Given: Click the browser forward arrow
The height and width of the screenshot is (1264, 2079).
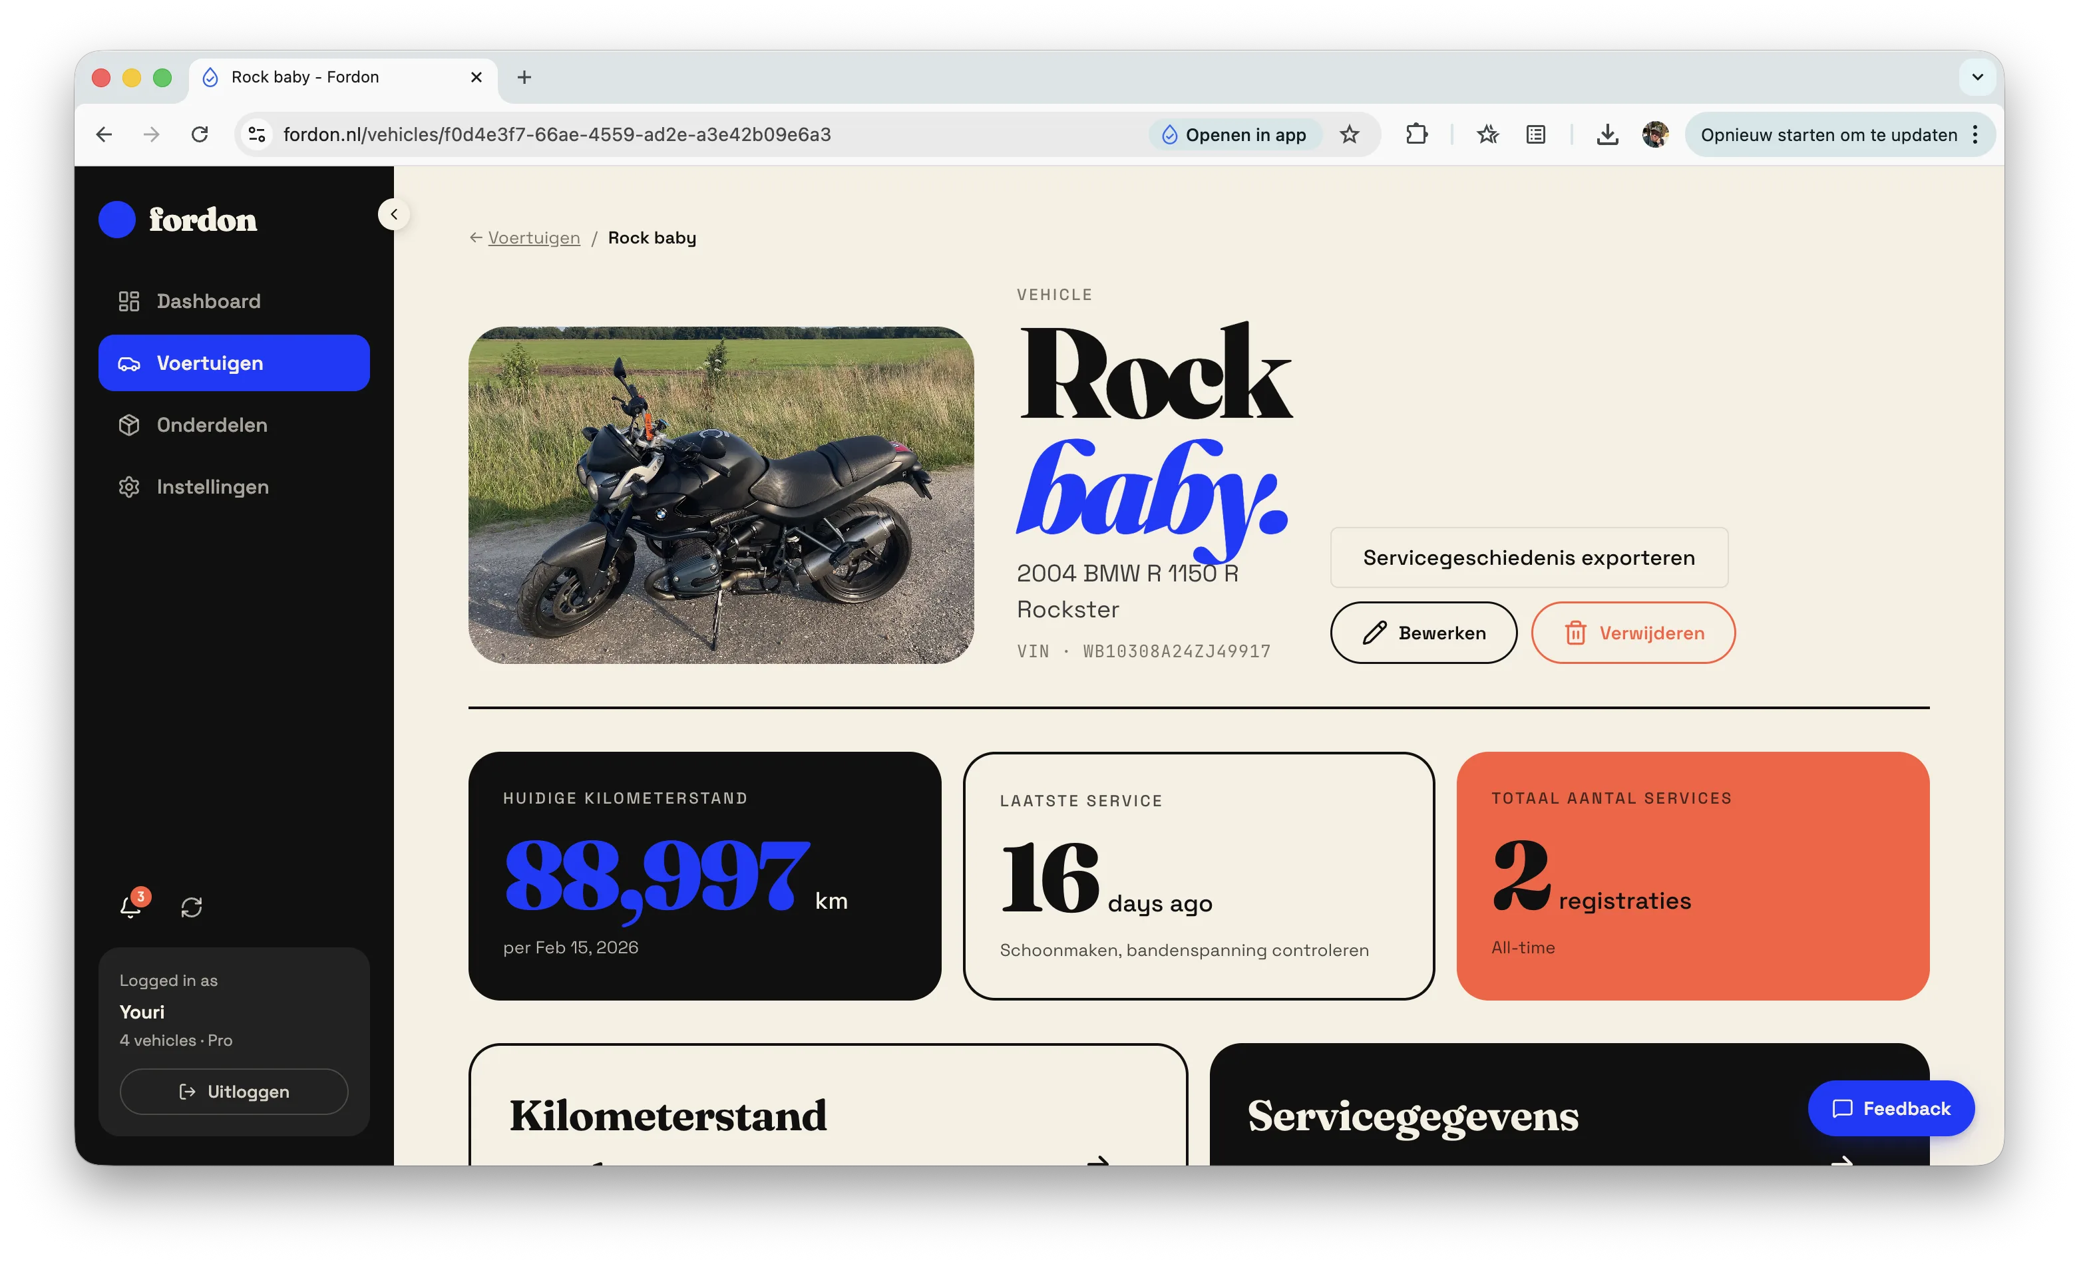Looking at the screenshot, I should tap(152, 135).
